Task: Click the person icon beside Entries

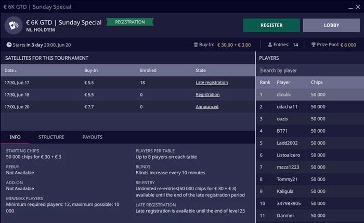Action: (270, 45)
